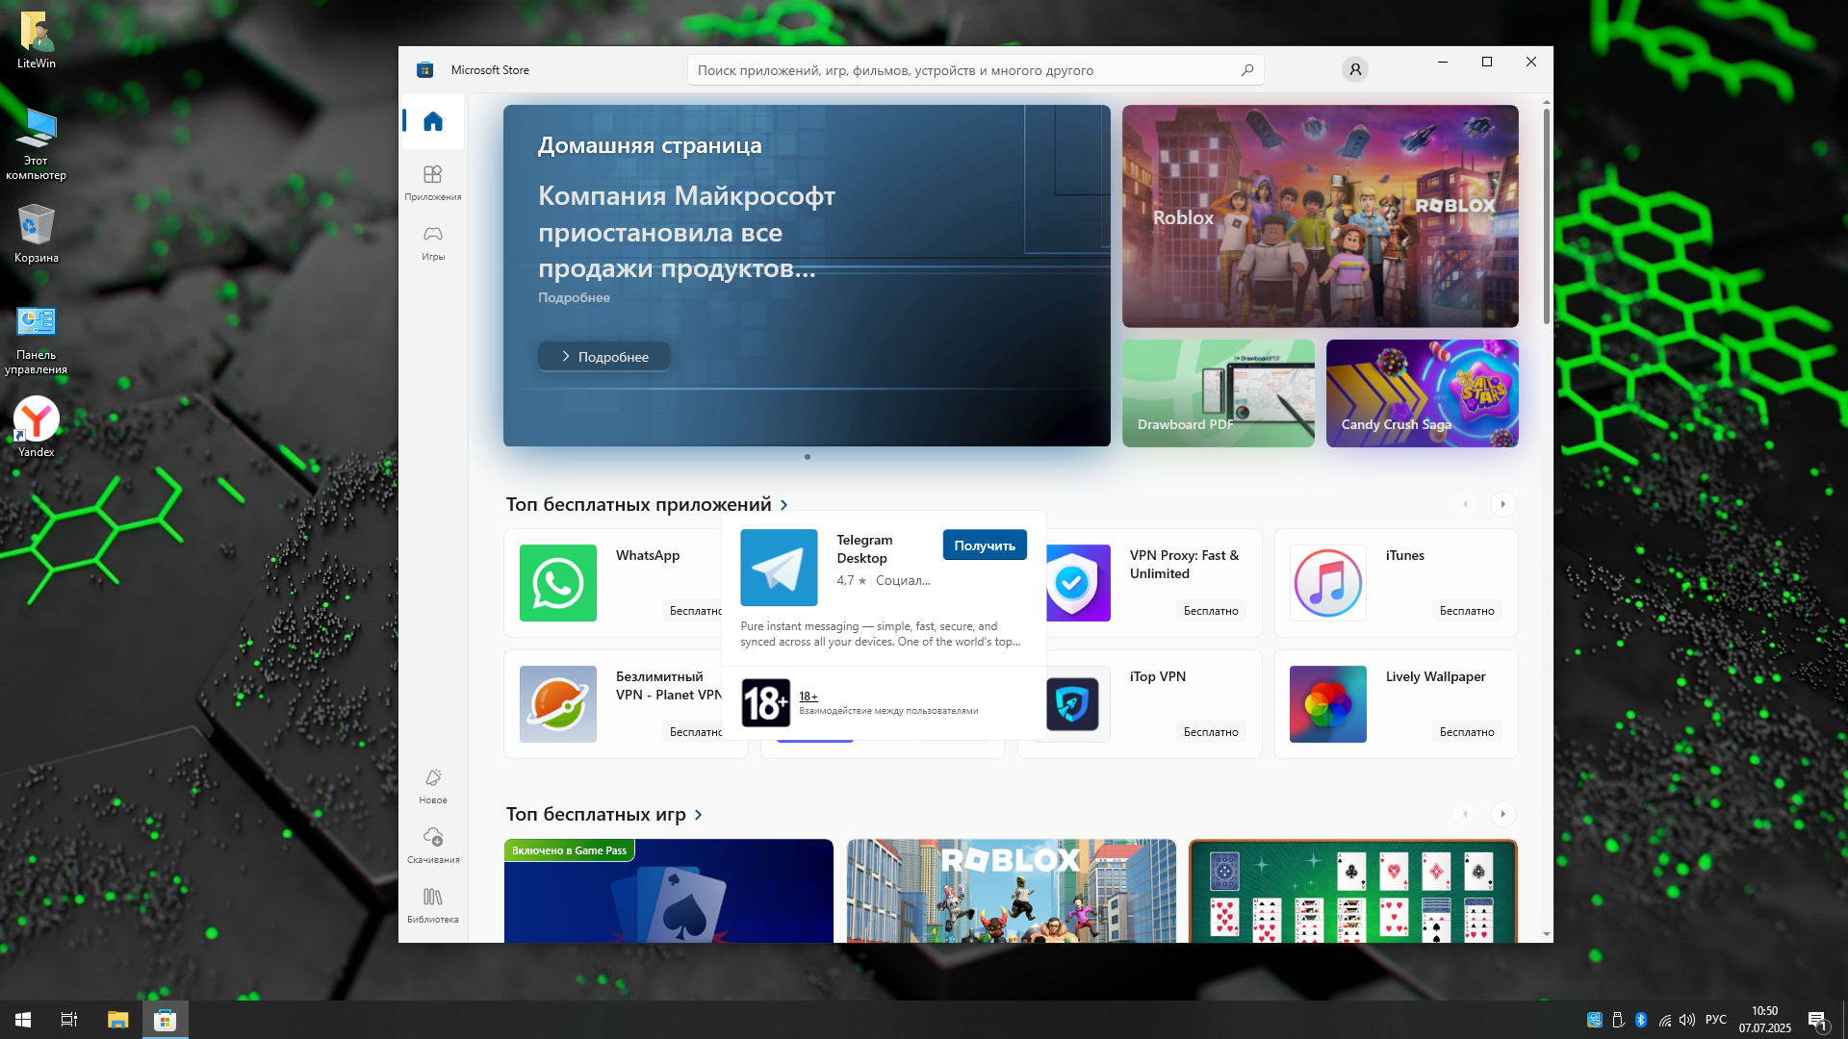Click the Подробнее button on banner

pyautogui.click(x=603, y=357)
